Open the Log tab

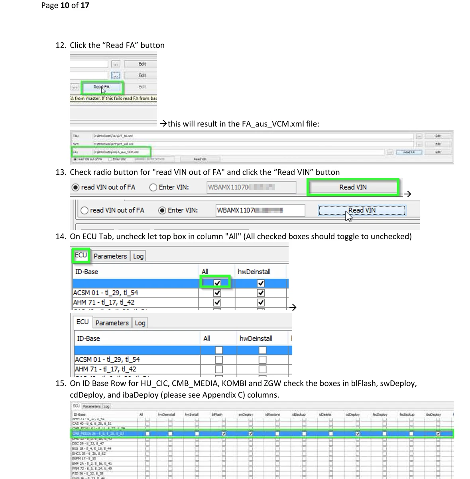[138, 256]
